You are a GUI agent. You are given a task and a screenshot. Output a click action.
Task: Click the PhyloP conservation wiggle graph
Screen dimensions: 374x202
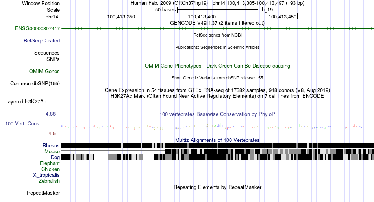click(217, 126)
